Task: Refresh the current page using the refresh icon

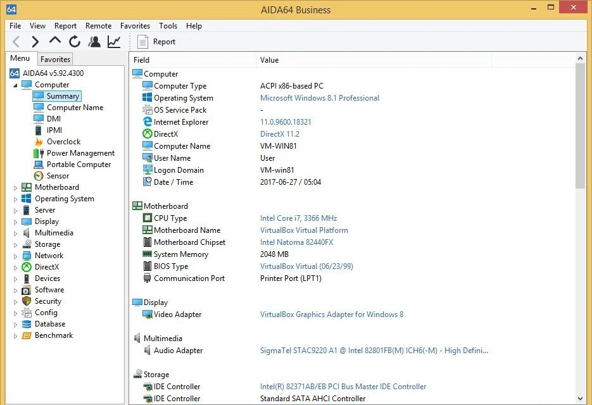Action: pos(74,42)
